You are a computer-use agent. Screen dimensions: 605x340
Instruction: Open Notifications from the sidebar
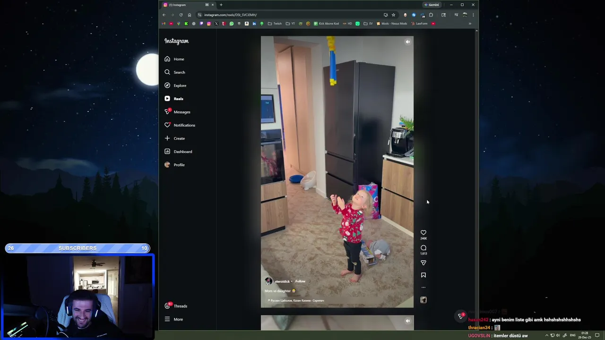[x=180, y=125]
